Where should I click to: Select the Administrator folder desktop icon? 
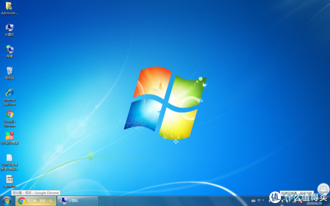pyautogui.click(x=9, y=8)
